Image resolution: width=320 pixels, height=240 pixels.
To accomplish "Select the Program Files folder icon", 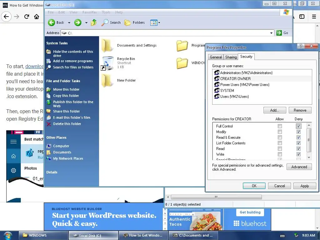I will click(x=182, y=45).
